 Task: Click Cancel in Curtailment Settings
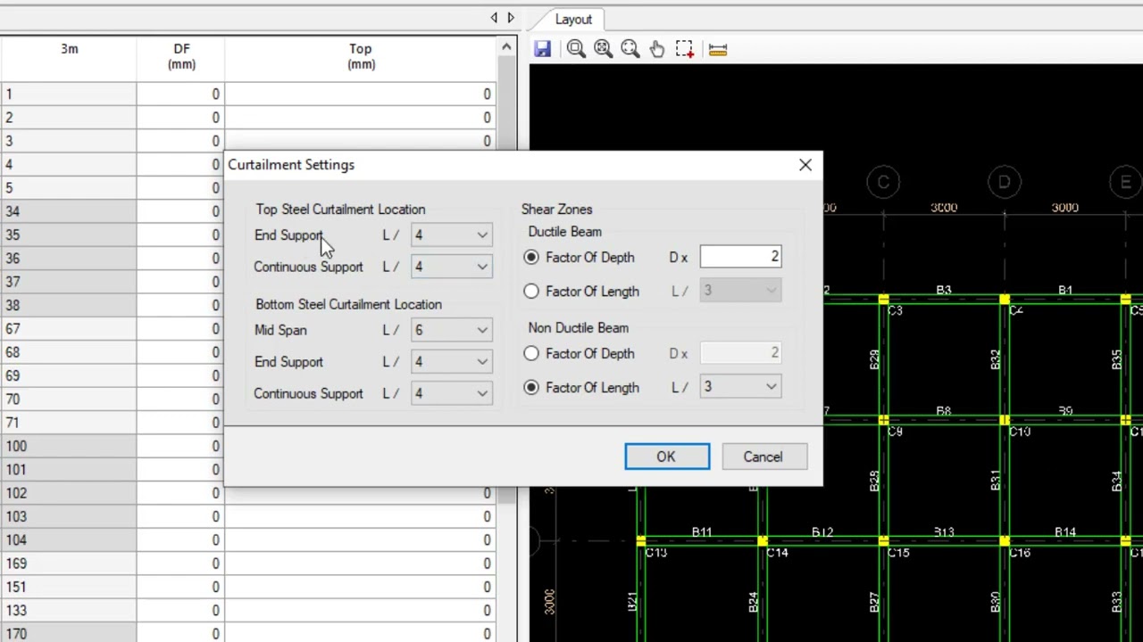763,457
